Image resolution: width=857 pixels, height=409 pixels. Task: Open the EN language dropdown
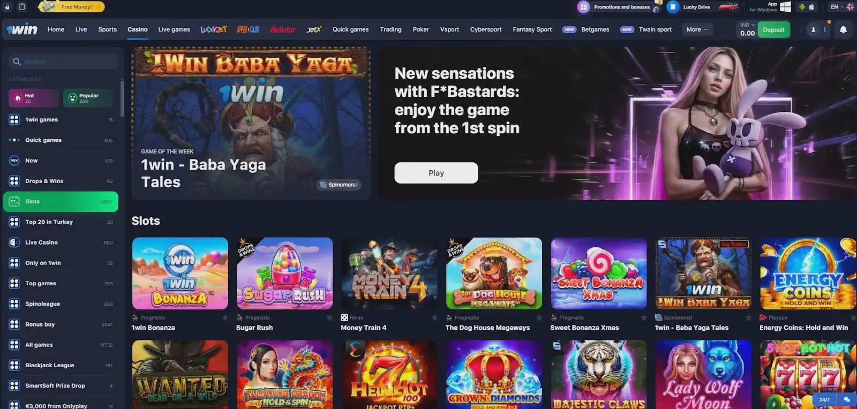[837, 7]
